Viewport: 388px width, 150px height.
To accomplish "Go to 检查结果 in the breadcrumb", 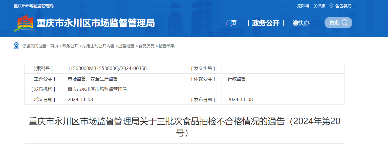I will [x=166, y=46].
